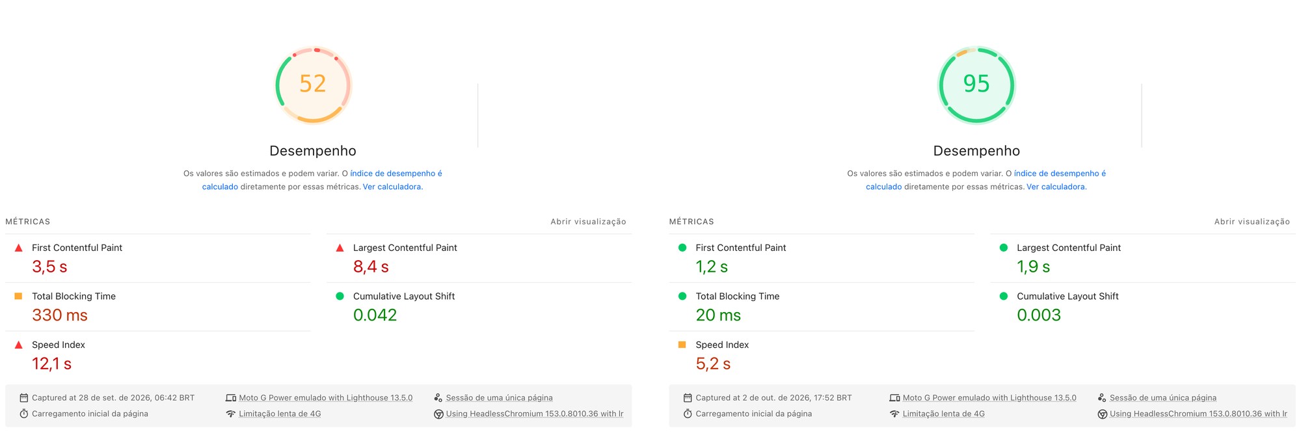This screenshot has height=435, width=1301.
Task: Click 'Captured at 2 de out. de 2026' text
Action: click(773, 398)
